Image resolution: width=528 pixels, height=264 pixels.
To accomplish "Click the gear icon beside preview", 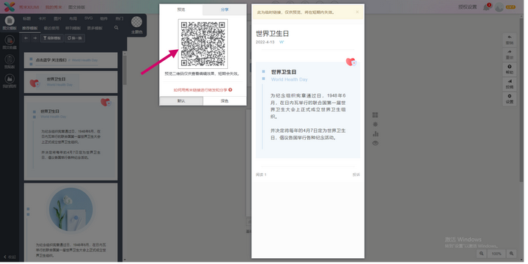I will point(375,124).
